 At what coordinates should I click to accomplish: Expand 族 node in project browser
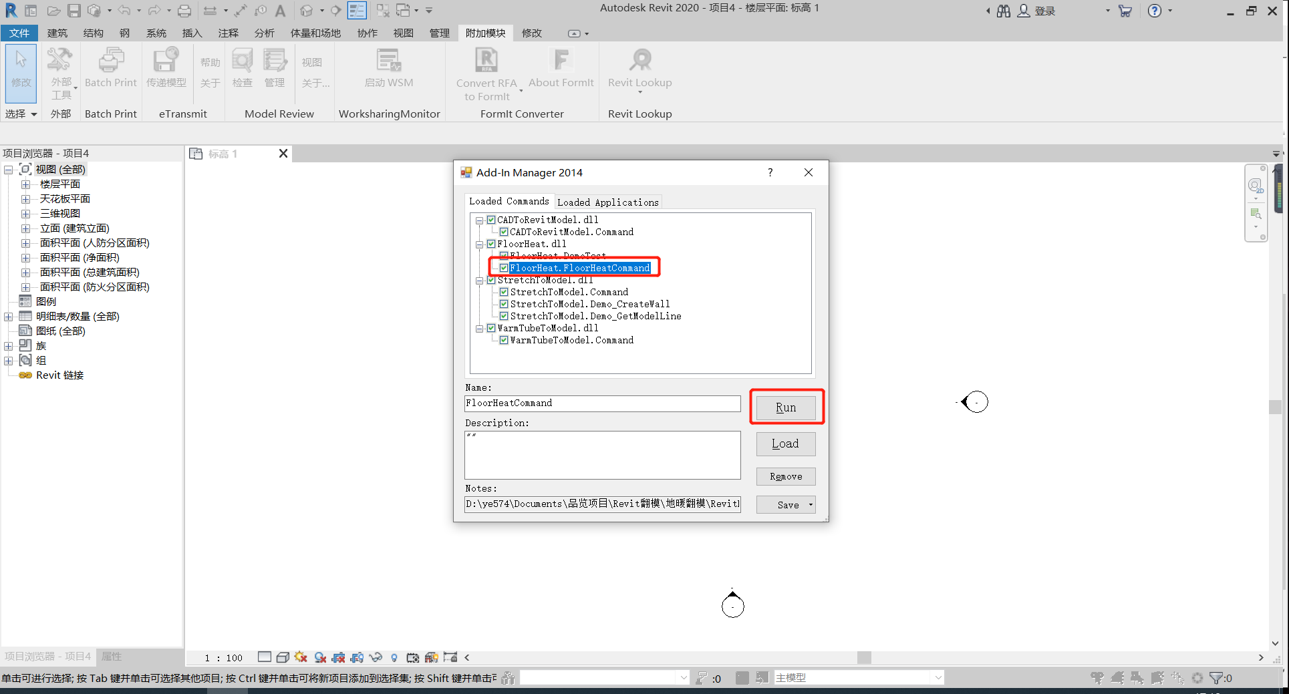pyautogui.click(x=8, y=346)
